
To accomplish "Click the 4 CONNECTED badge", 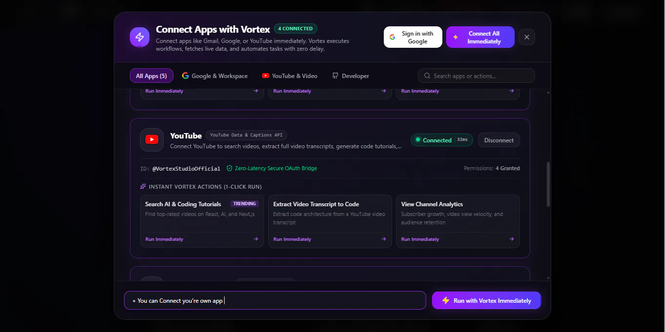I will pos(295,29).
